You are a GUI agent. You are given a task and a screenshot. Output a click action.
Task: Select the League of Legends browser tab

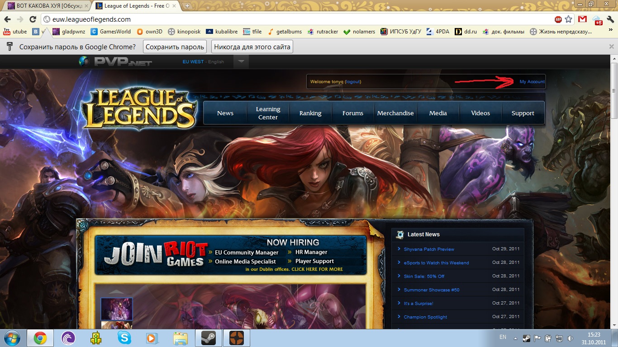pos(137,6)
